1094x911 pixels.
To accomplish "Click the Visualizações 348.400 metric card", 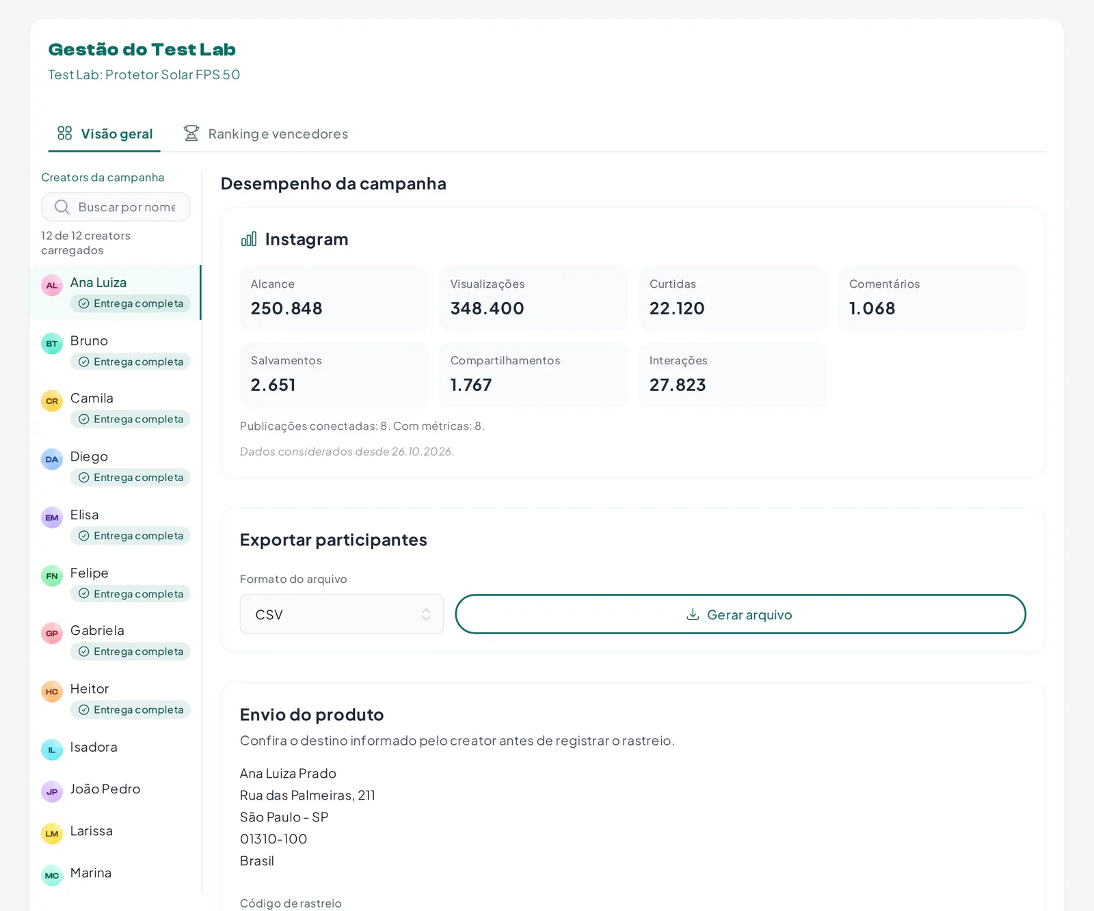I will click(x=533, y=299).
